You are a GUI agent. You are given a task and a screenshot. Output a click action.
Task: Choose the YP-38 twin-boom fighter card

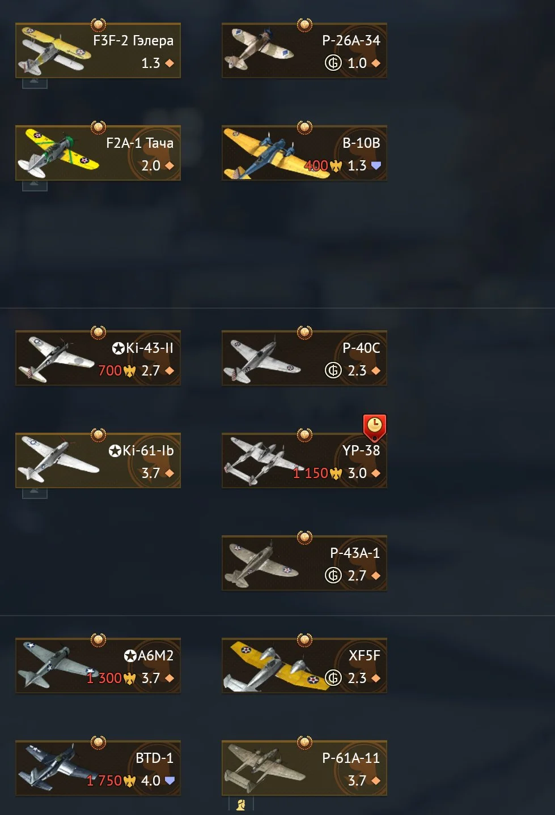click(304, 460)
